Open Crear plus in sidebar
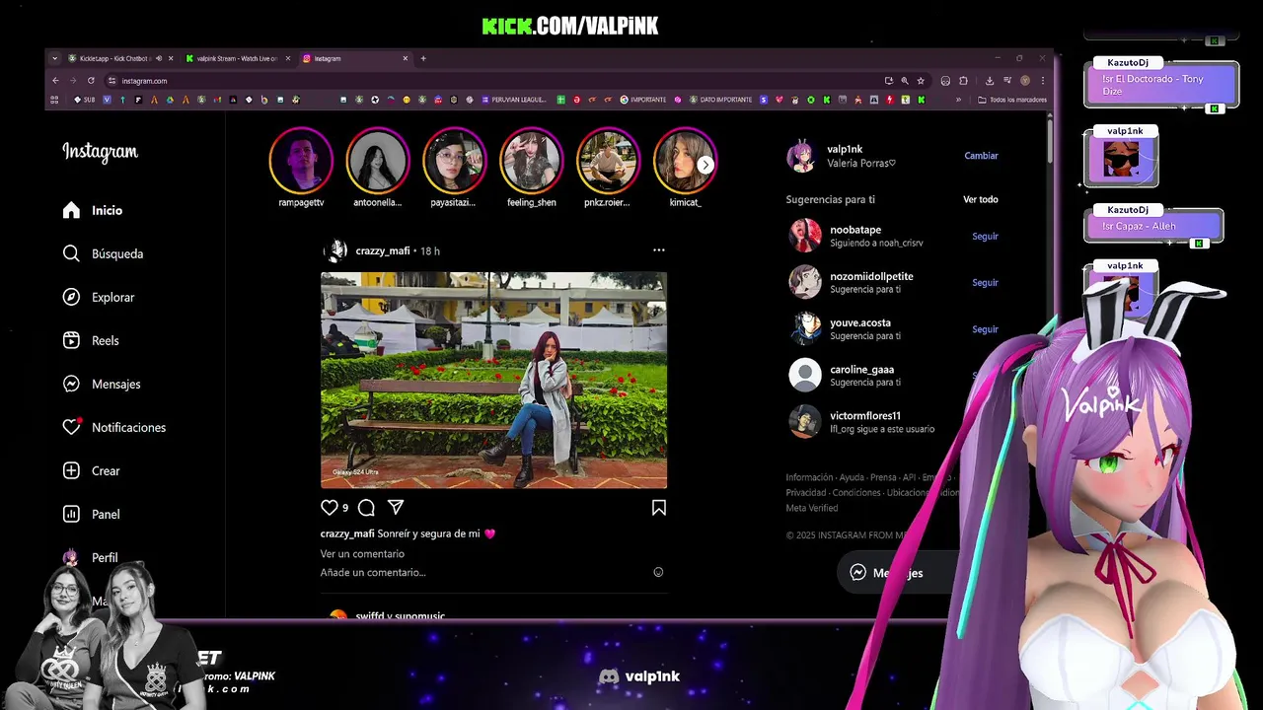Image resolution: width=1263 pixels, height=710 pixels. tap(91, 470)
